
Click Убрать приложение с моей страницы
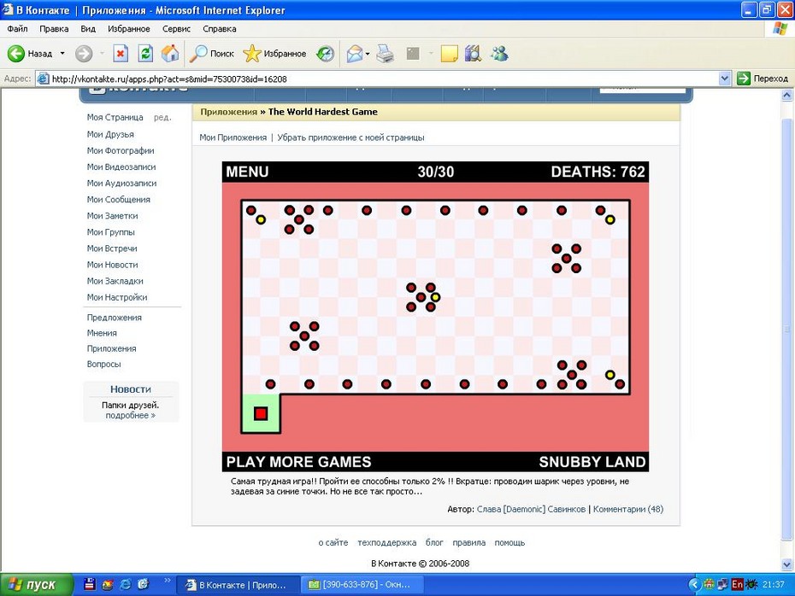point(350,137)
